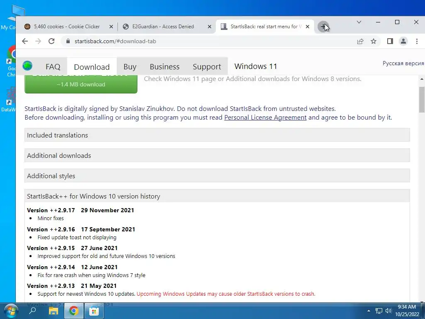Screen dimensions: 425x319
Task: Open the Business site tab
Action: tap(164, 67)
